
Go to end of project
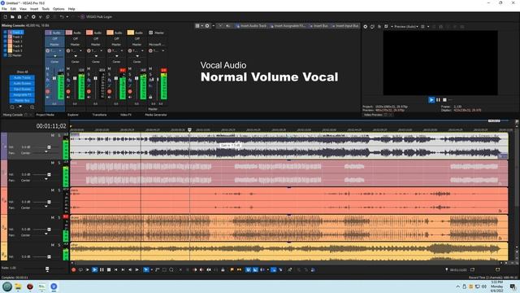(x=123, y=269)
